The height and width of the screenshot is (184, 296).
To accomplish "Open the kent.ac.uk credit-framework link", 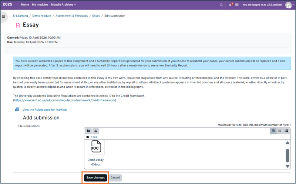I will pos(64,100).
